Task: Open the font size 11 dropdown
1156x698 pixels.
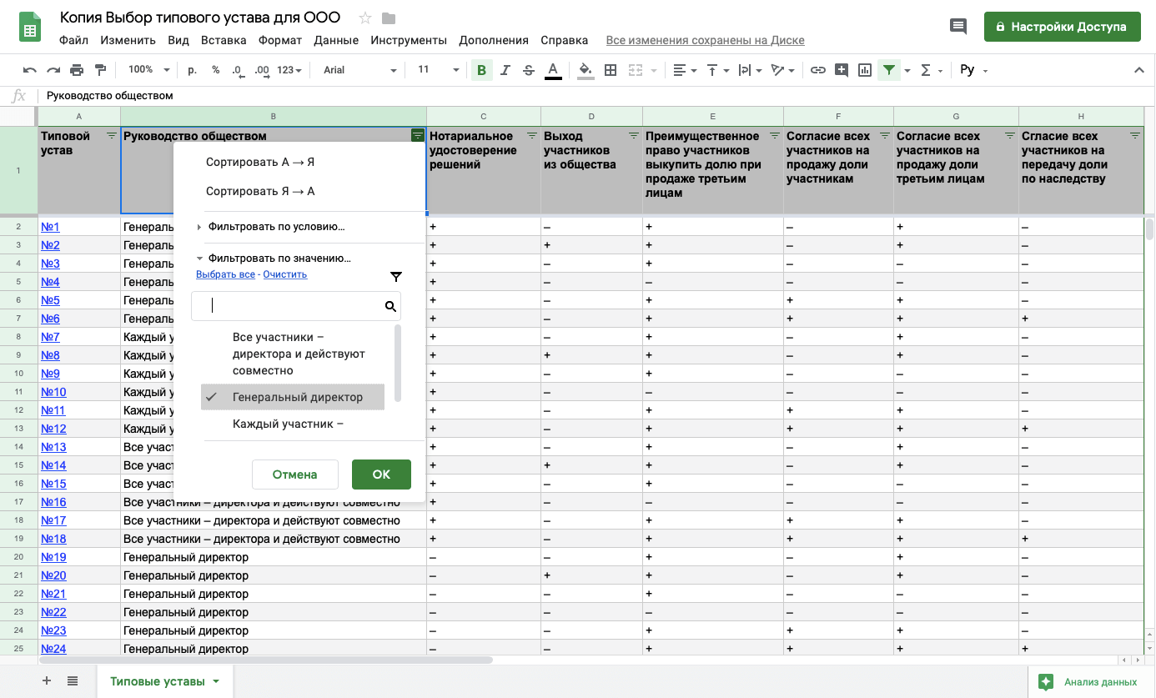Action: tap(438, 70)
